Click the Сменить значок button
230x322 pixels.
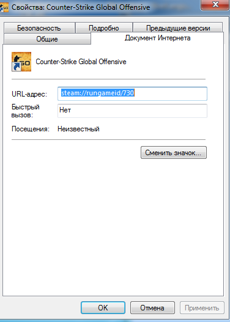pos(174,153)
